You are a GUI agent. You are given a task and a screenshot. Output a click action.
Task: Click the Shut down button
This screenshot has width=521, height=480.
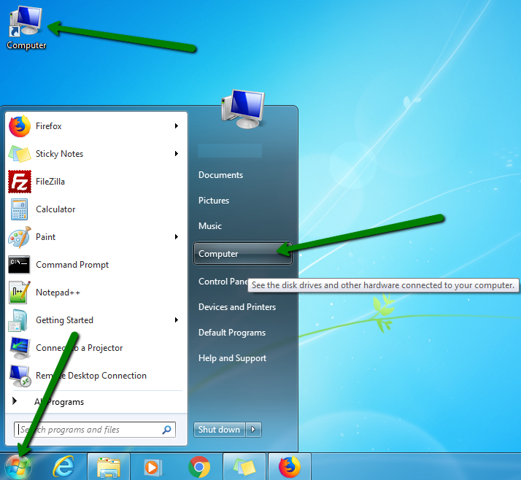220,430
